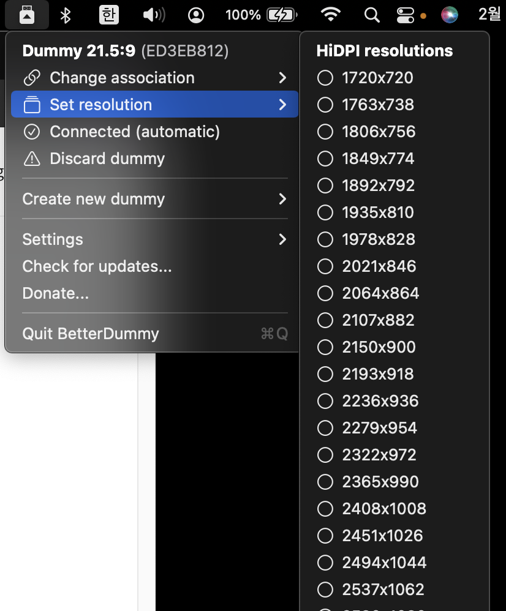Select 1763x738 resolution
This screenshot has width=506, height=611.
point(394,105)
